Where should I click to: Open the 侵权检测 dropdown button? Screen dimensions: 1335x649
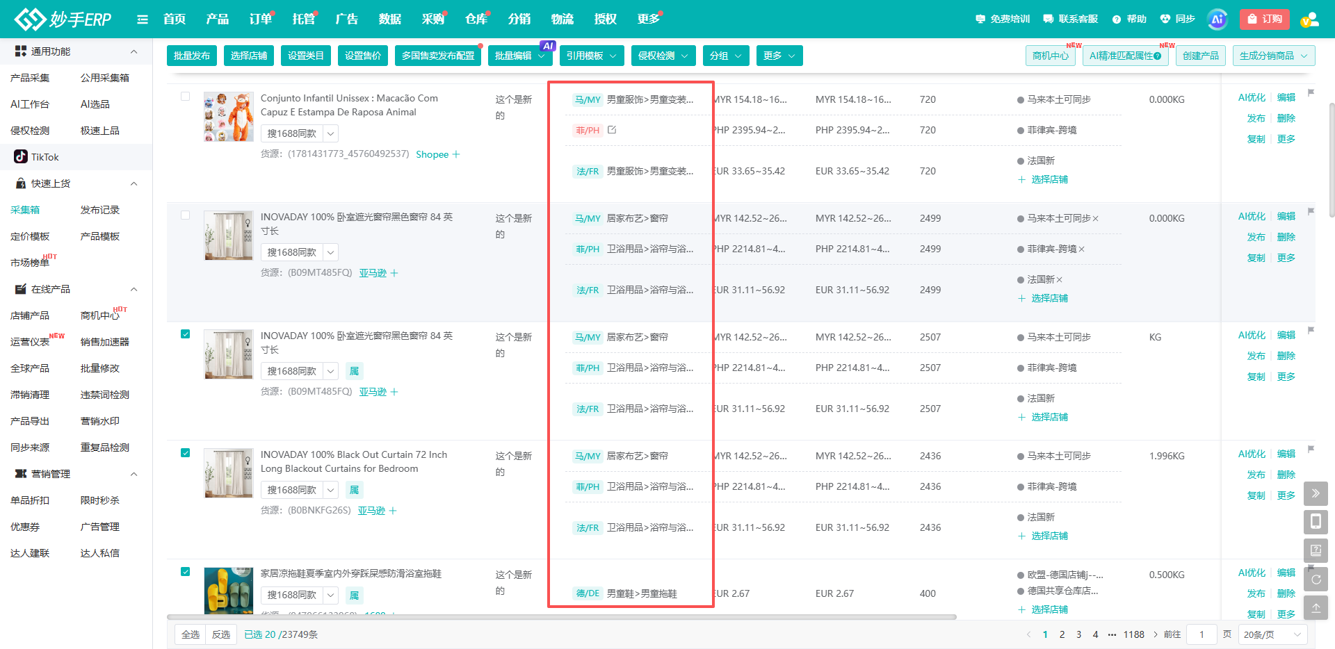(x=663, y=56)
